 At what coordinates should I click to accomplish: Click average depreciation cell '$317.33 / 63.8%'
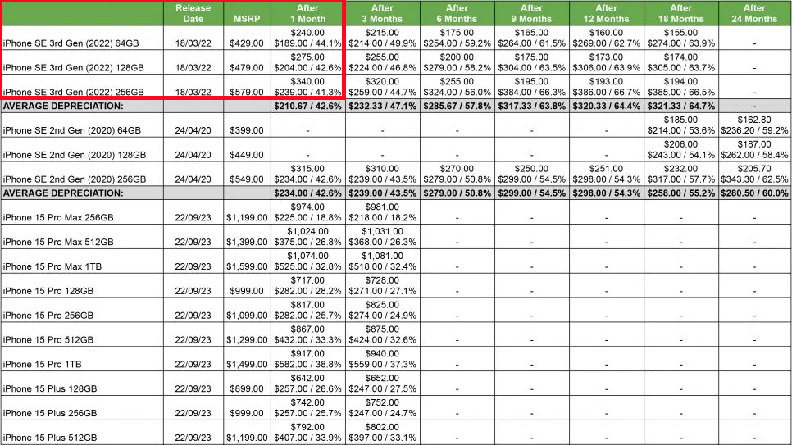(x=532, y=106)
